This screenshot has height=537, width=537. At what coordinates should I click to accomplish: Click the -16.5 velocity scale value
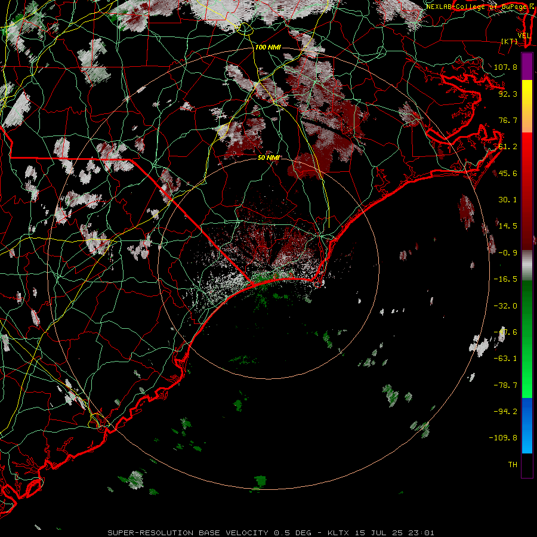click(505, 279)
